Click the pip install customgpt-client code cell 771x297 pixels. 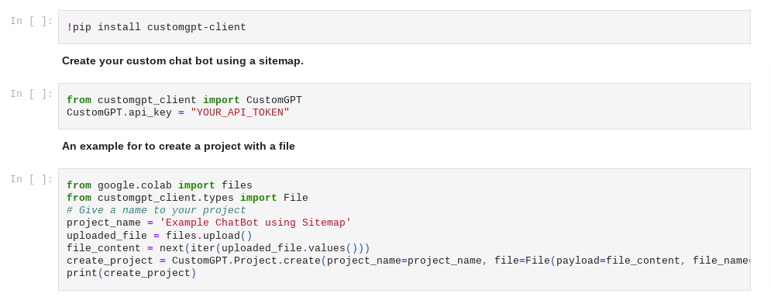404,27
